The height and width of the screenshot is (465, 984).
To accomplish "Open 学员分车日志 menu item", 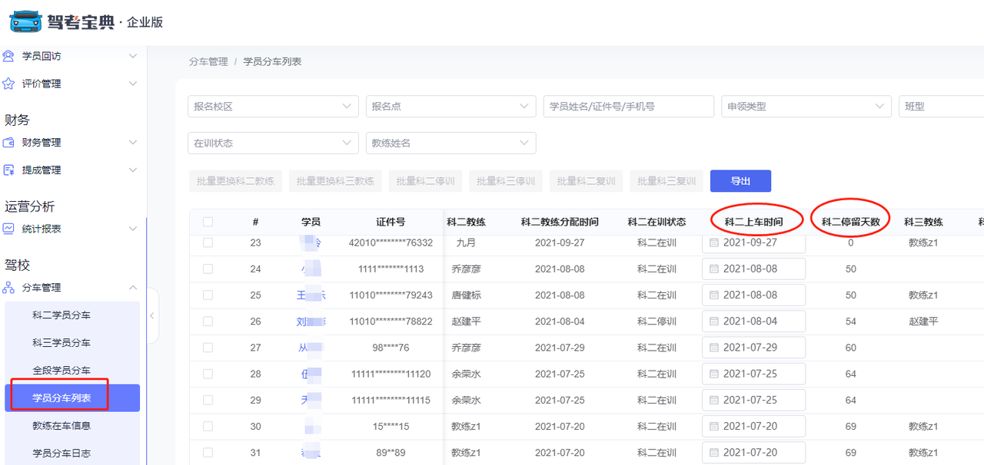I will (x=72, y=453).
